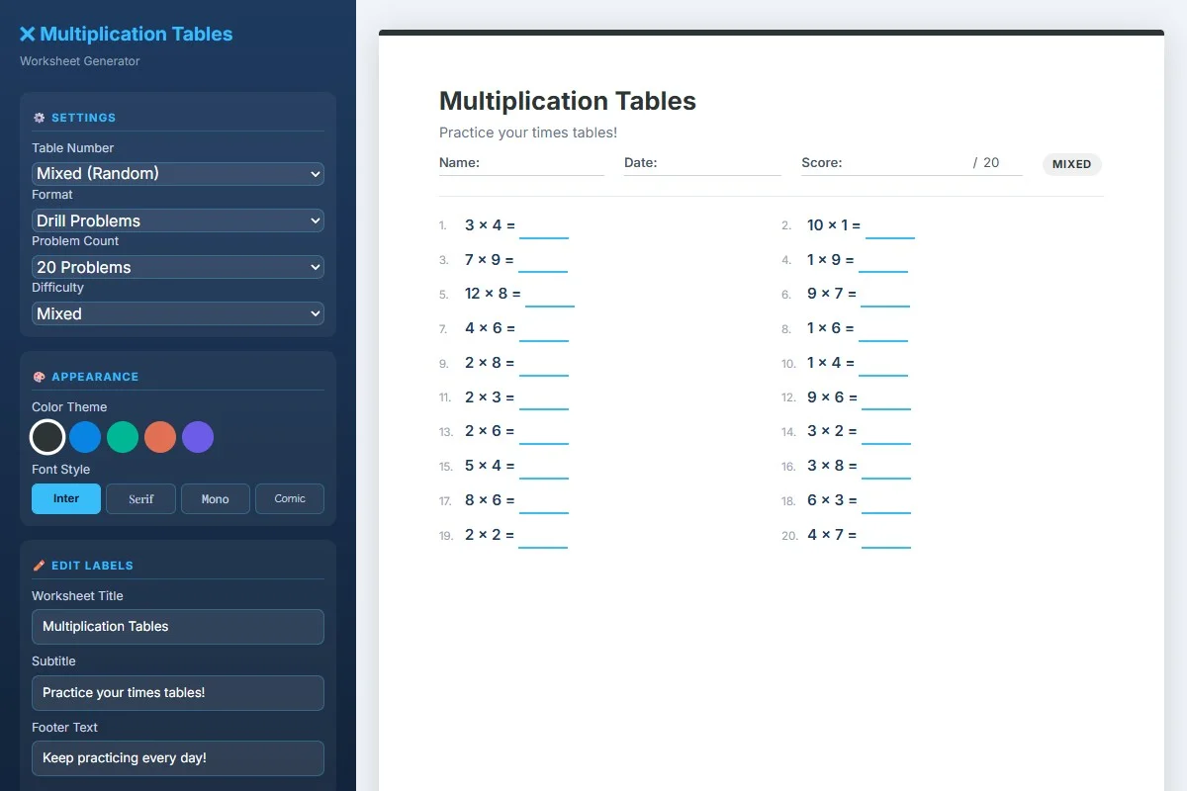Click the Worksheet Title input field
1187x791 pixels.
pos(178,627)
